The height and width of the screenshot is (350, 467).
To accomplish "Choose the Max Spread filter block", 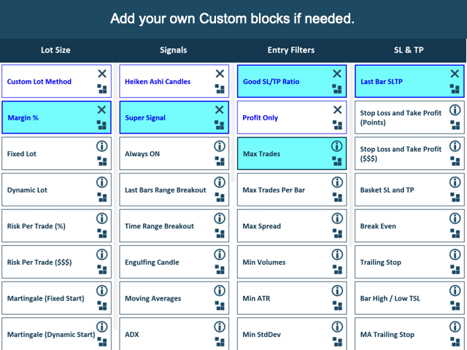I will (292, 225).
